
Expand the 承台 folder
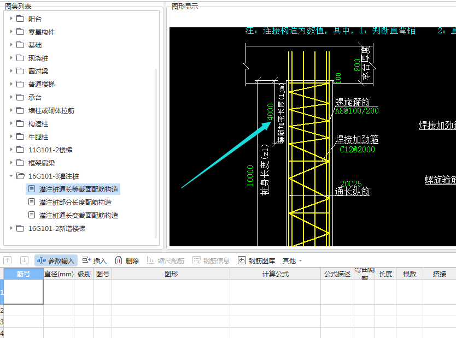[11, 97]
